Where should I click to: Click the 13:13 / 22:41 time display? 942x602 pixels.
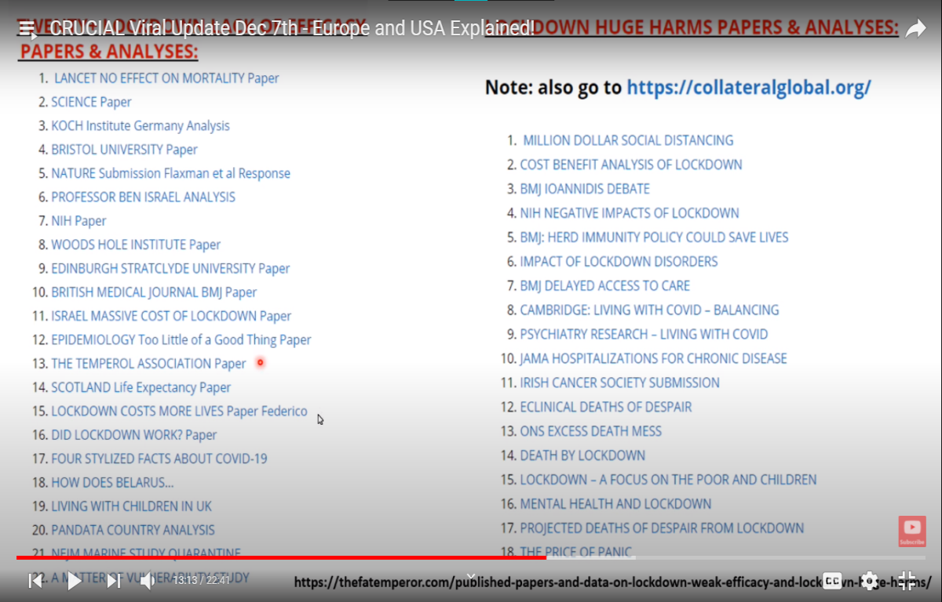(x=202, y=581)
